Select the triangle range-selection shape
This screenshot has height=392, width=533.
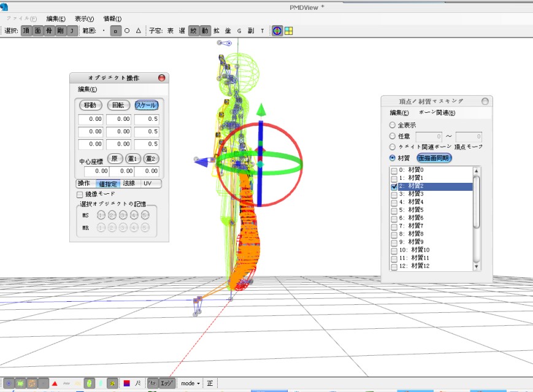139,31
